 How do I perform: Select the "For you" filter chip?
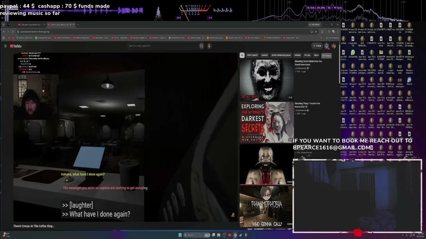click(x=307, y=55)
